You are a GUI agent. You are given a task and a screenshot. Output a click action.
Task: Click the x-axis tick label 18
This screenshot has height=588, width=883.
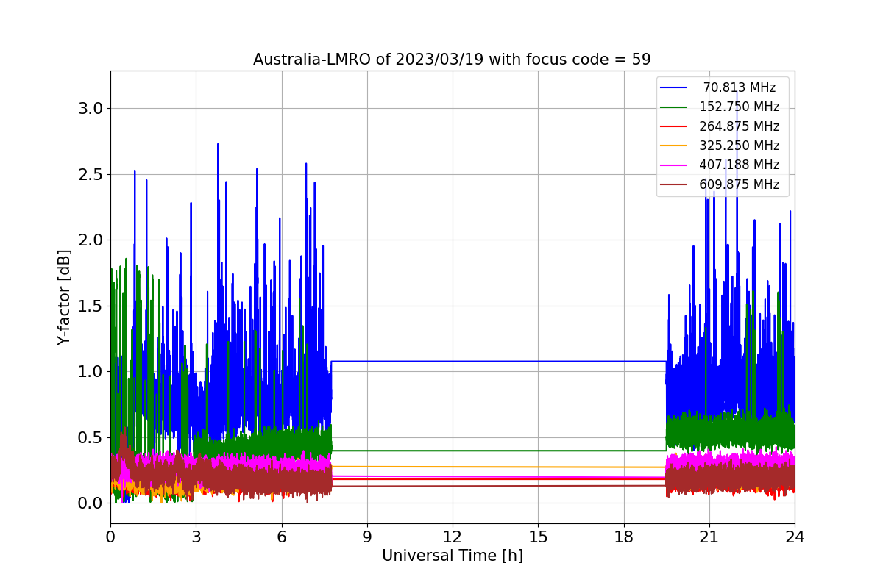(623, 537)
